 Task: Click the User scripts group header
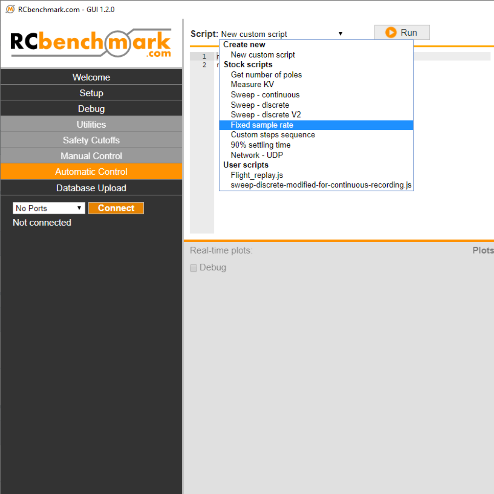246,165
